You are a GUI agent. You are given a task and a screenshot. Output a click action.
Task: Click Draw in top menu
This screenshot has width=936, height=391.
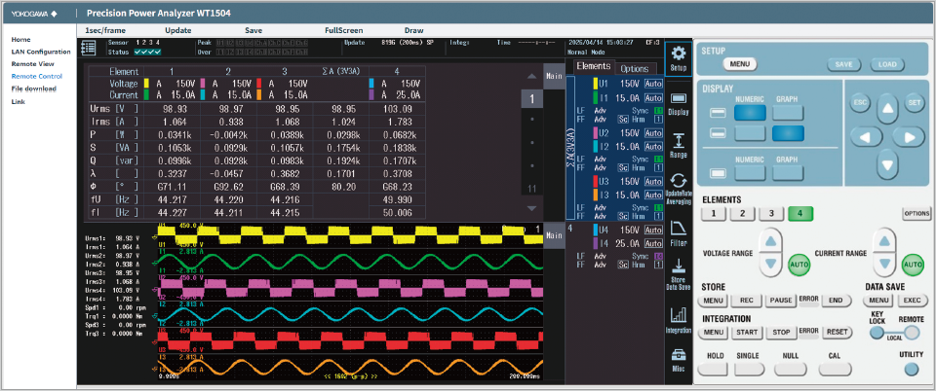[x=413, y=30]
